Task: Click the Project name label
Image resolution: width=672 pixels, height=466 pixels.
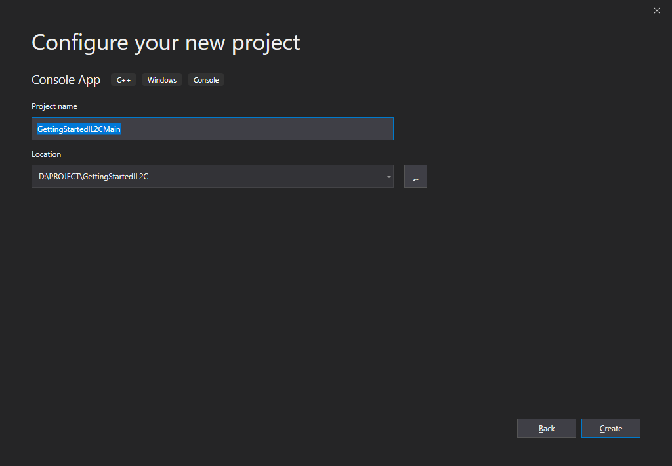Action: [54, 106]
